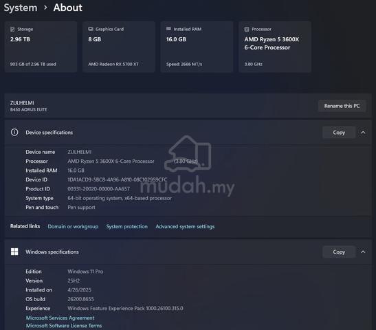The height and width of the screenshot is (330, 376).
Task: Open Domain or workgroup link
Action: 73,226
